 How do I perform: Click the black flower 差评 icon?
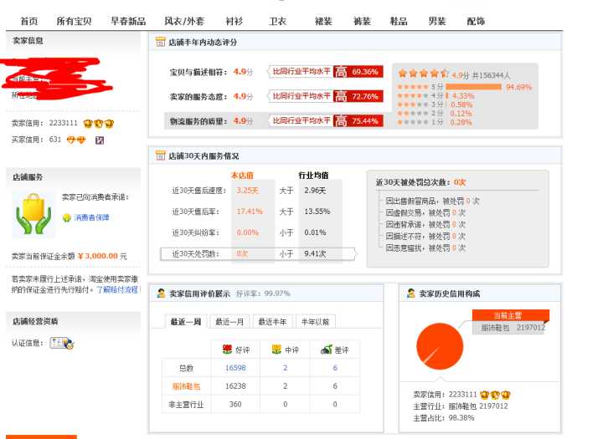(326, 350)
